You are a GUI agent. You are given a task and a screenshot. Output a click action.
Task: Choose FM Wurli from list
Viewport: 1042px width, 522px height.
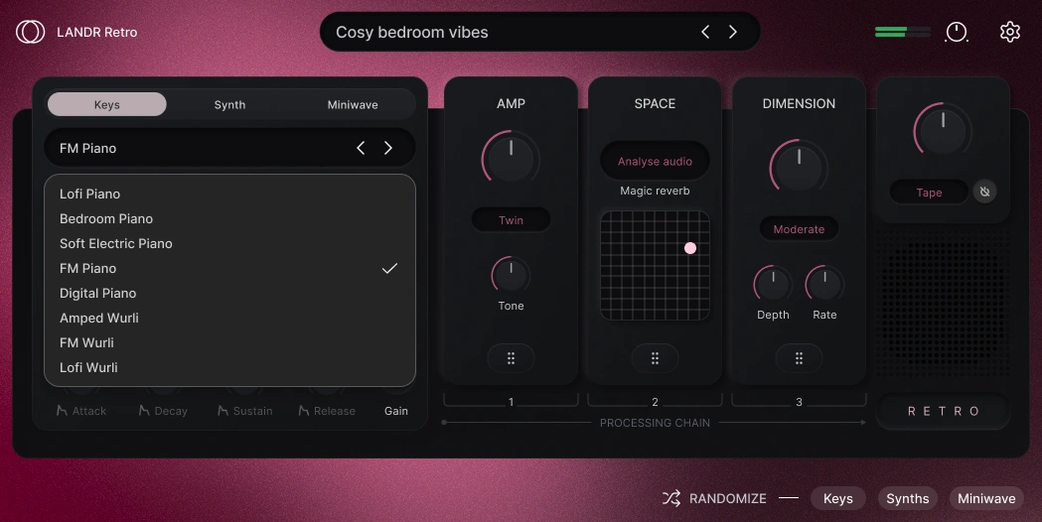point(229,342)
